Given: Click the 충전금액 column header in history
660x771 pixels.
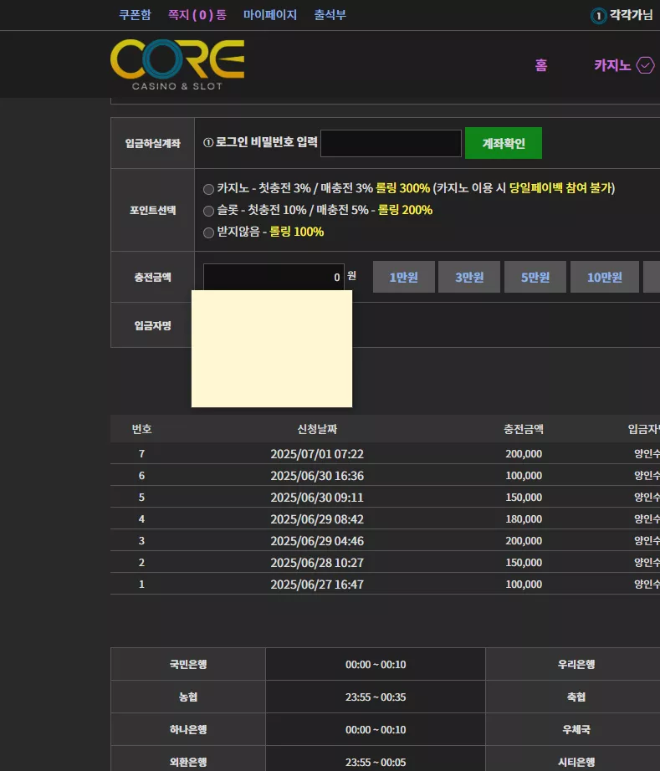Looking at the screenshot, I should 524,429.
